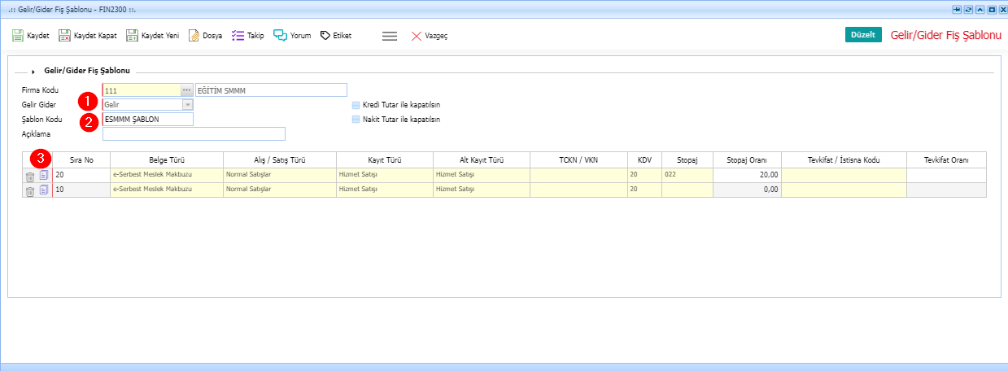This screenshot has width=1008, height=371.
Task: Click the KDV cell in row 10
Action: click(x=644, y=190)
